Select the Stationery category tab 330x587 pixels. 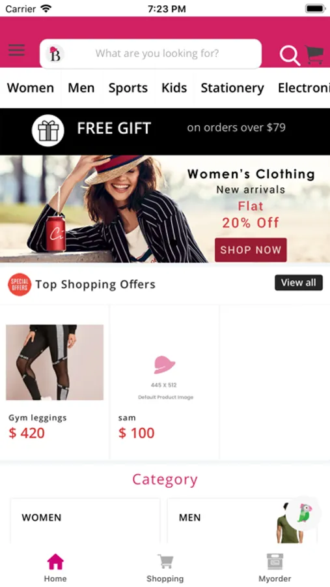coord(232,88)
